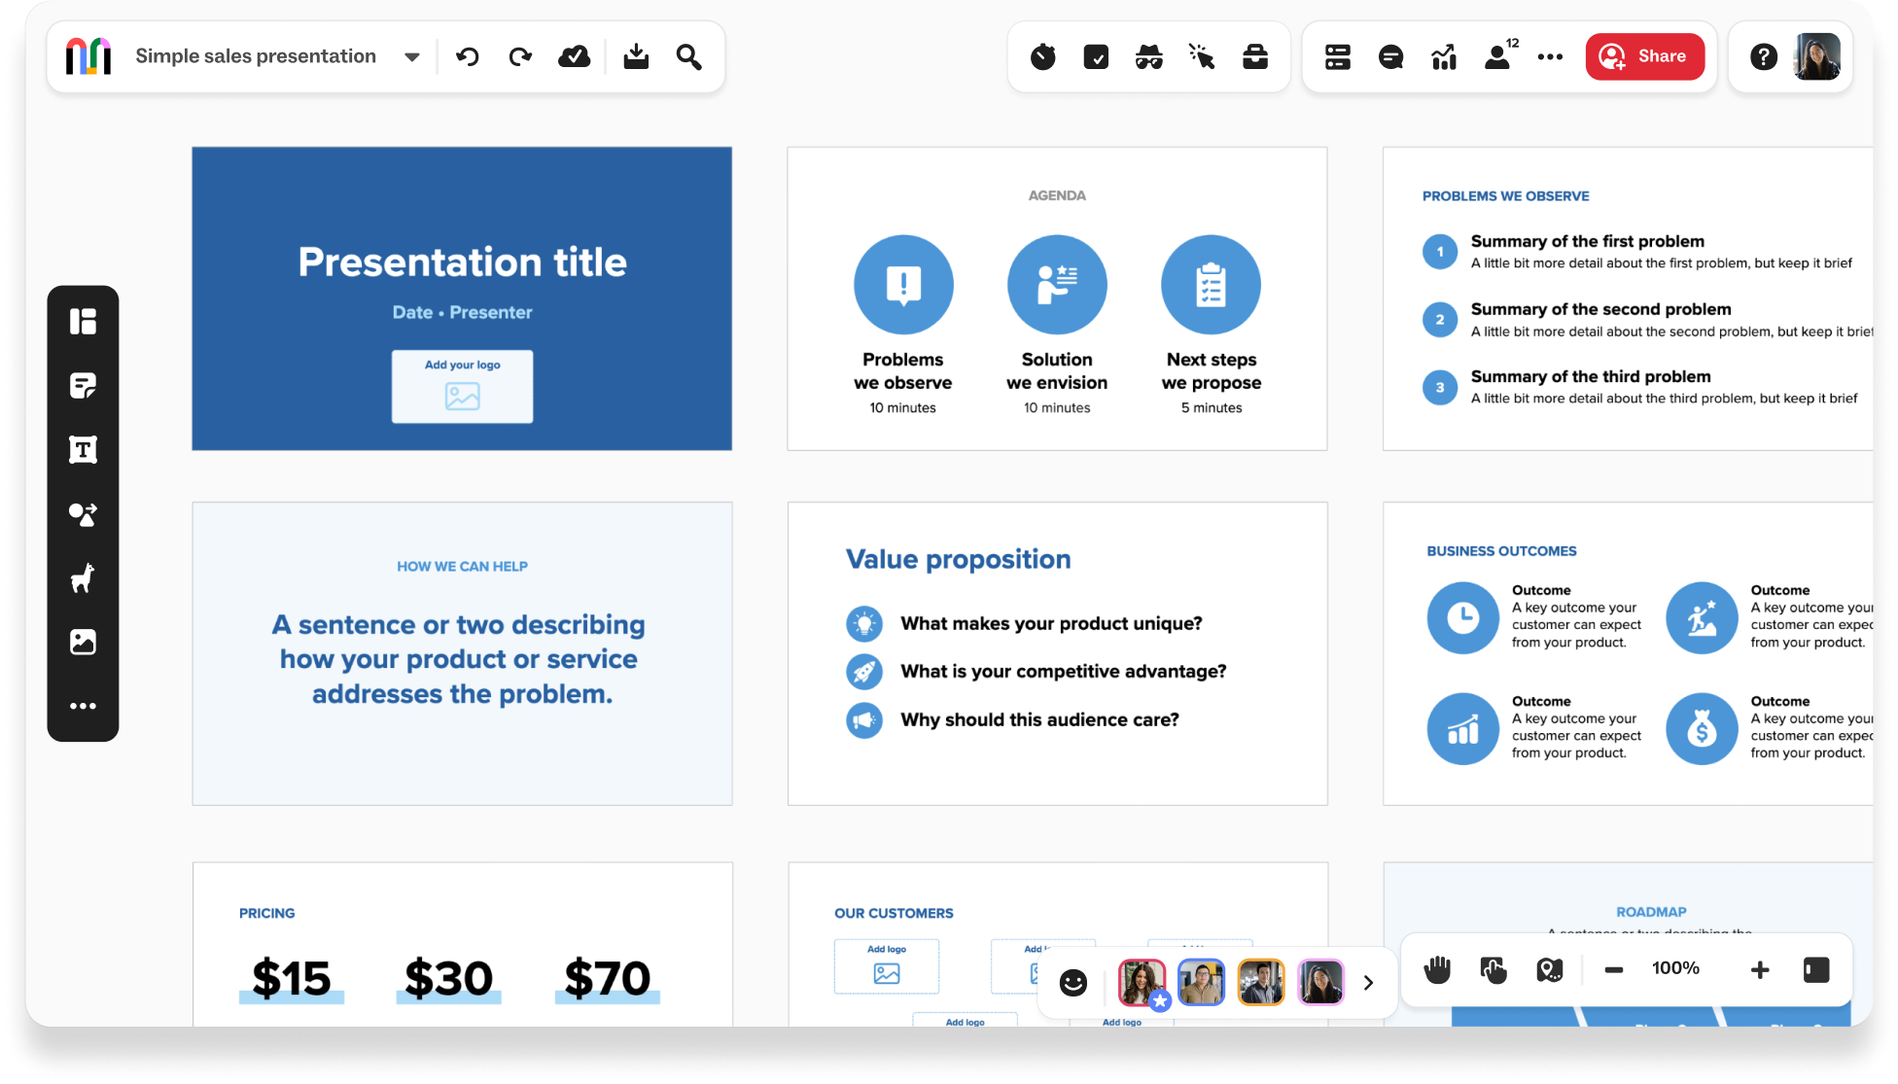Open the shapes tool

point(83,514)
